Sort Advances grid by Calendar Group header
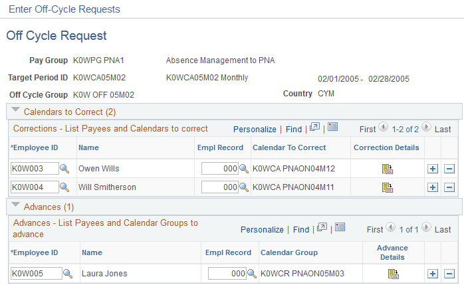The height and width of the screenshot is (285, 464). 289,252
